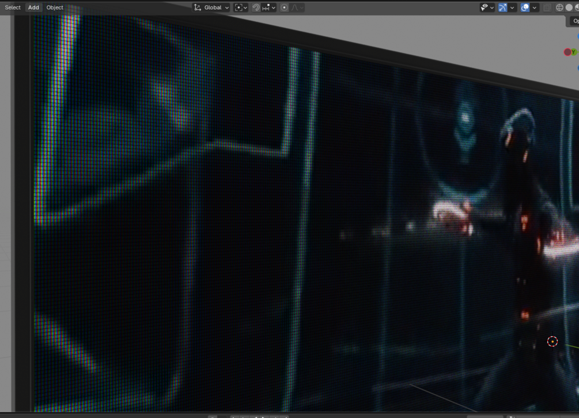The image size is (579, 418).
Task: Open the Object menu
Action: pos(55,7)
